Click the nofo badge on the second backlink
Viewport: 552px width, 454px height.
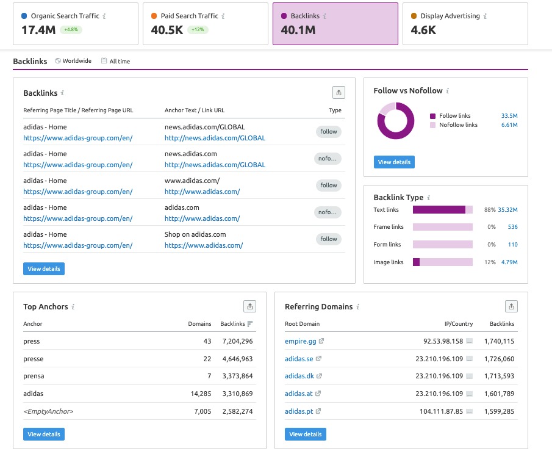tap(328, 158)
